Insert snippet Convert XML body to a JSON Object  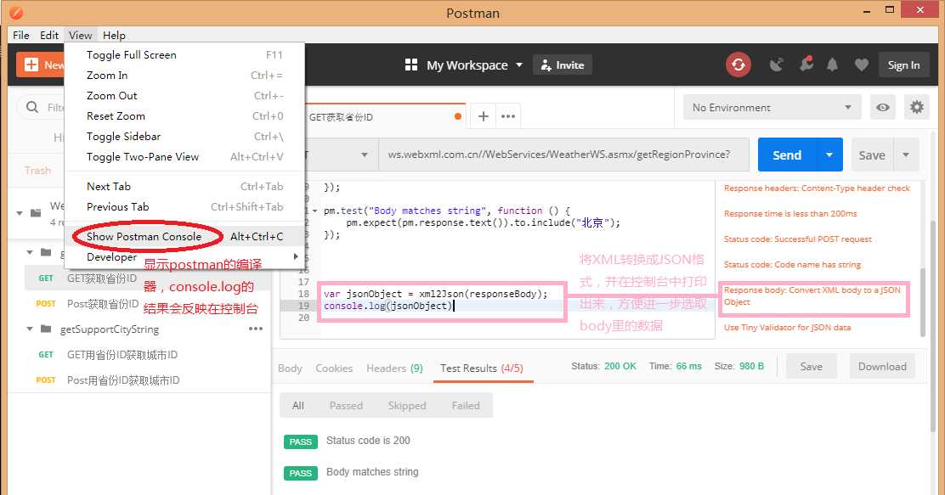tap(812, 295)
